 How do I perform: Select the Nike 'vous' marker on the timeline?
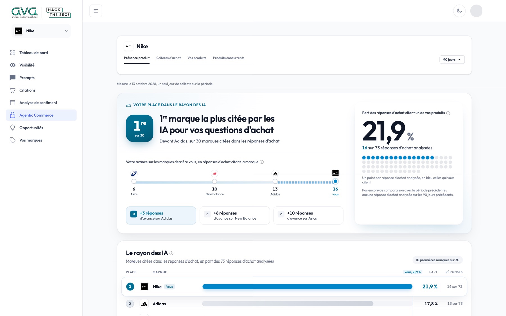(x=335, y=181)
